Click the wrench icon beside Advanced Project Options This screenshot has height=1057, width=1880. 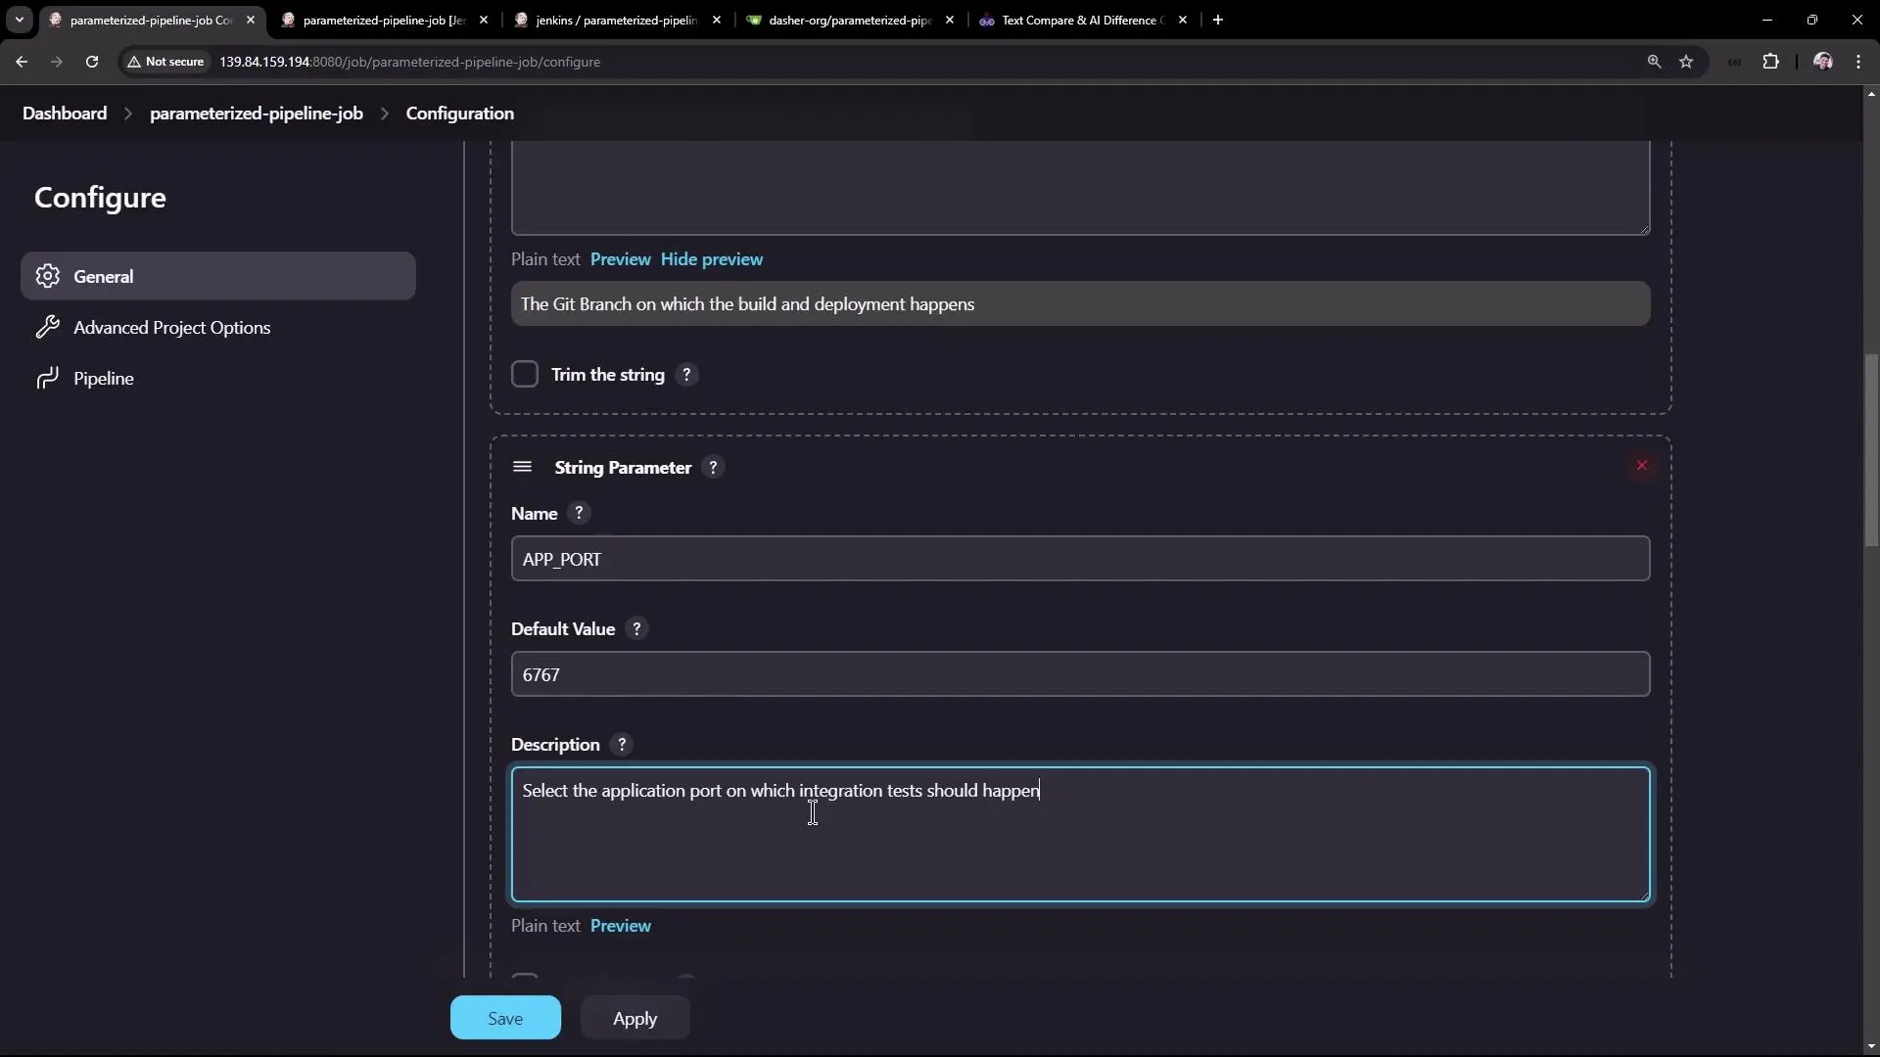[x=47, y=327]
